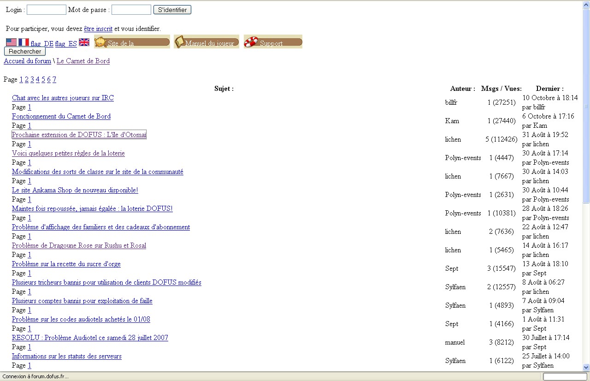Go to 'Accueil du forum' breadcrumb
The image size is (590, 381).
(x=28, y=61)
